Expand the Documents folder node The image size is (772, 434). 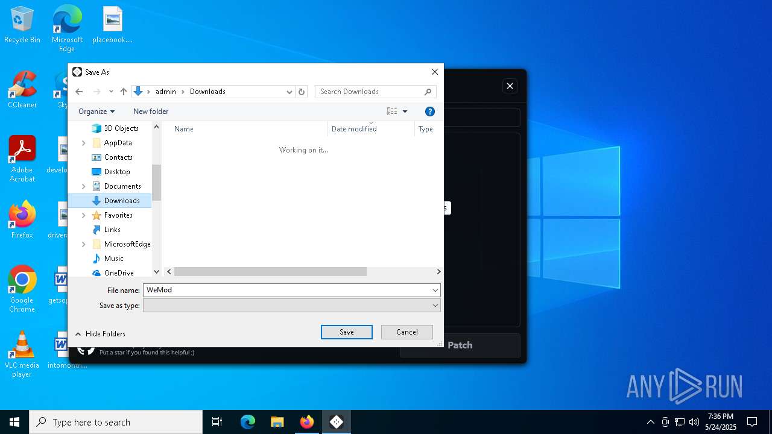tap(84, 186)
